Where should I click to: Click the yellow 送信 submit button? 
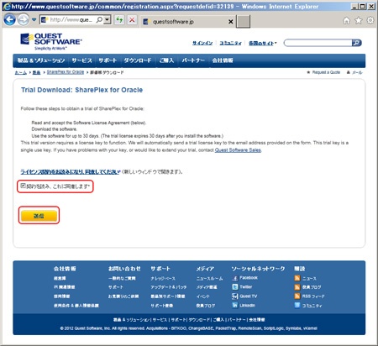coord(39,216)
